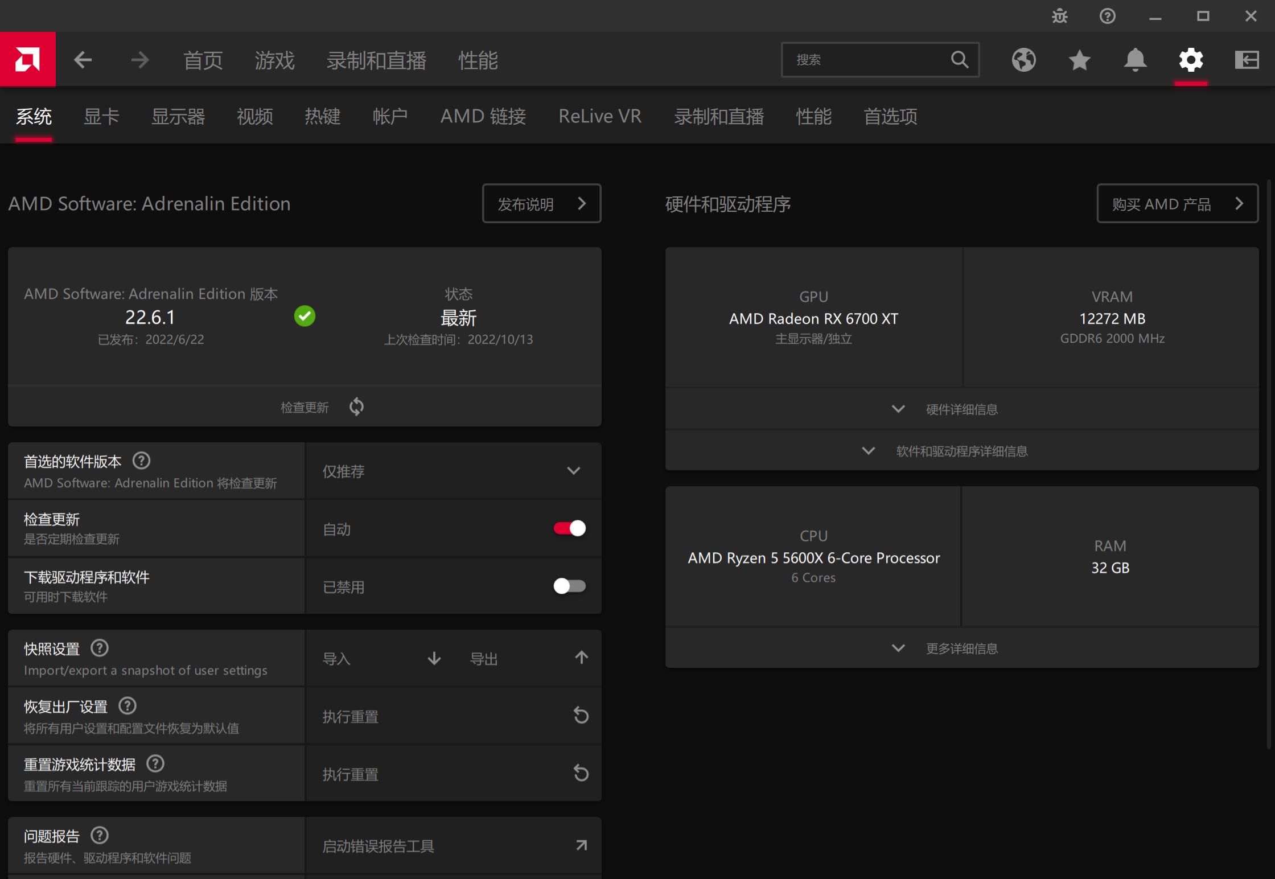Click the 32 GB RAM value

pos(1110,567)
